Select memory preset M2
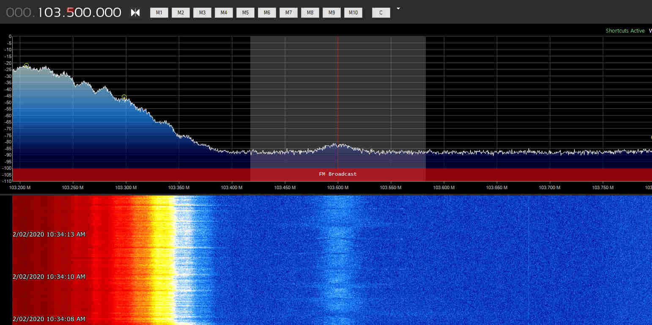The width and height of the screenshot is (652, 325). coord(181,13)
